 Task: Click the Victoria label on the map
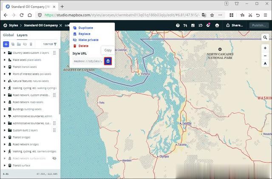pos(145,74)
